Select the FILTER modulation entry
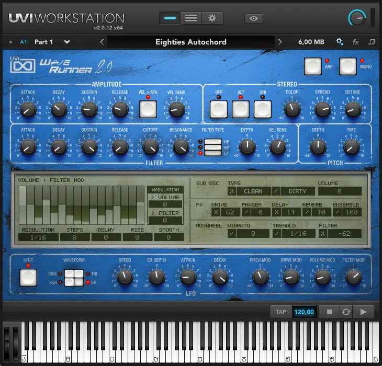The width and height of the screenshot is (382, 366). point(165,213)
